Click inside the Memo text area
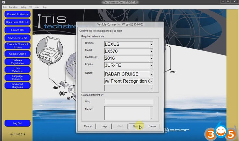The height and width of the screenshot is (141, 239). click(127, 113)
